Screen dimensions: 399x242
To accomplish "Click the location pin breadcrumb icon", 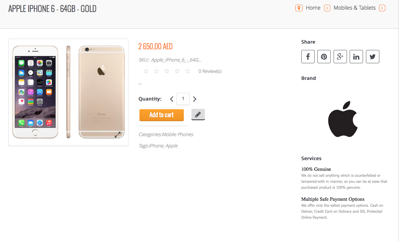I will pyautogui.click(x=299, y=8).
